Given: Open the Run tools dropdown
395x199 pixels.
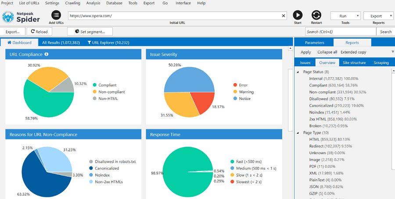Looking at the screenshot, I should 345,16.
